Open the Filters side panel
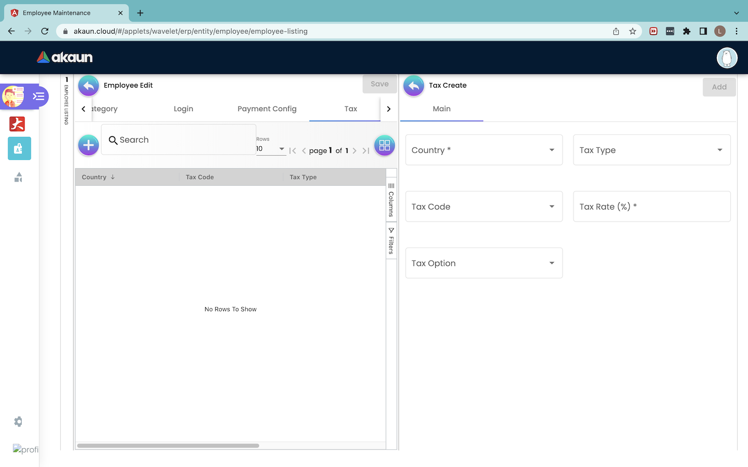The image size is (748, 467). (x=391, y=241)
